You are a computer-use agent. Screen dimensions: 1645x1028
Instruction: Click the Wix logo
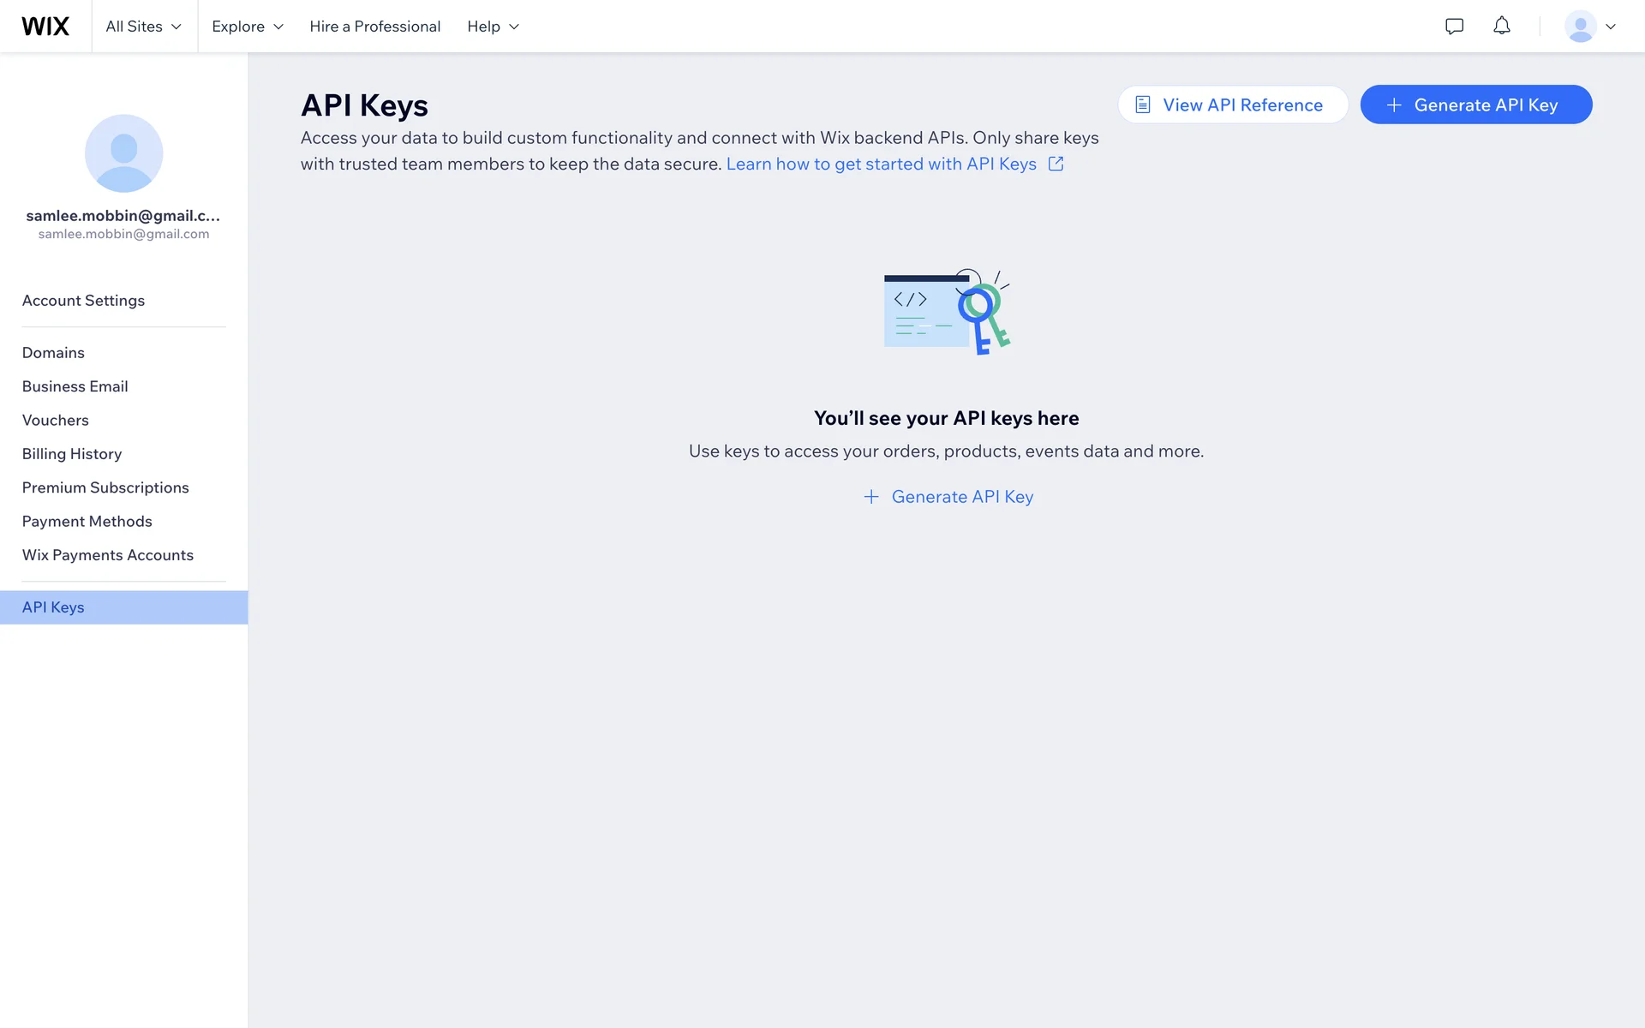tap(45, 26)
